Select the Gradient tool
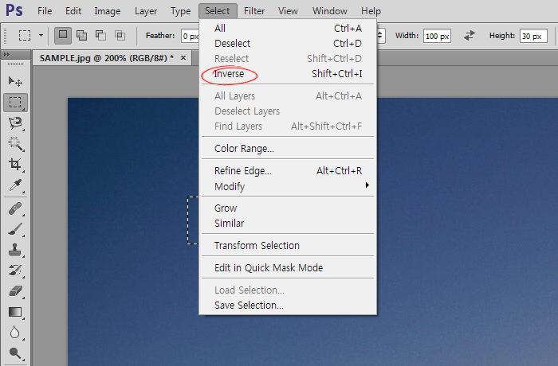This screenshot has height=366, width=558. tap(15, 312)
